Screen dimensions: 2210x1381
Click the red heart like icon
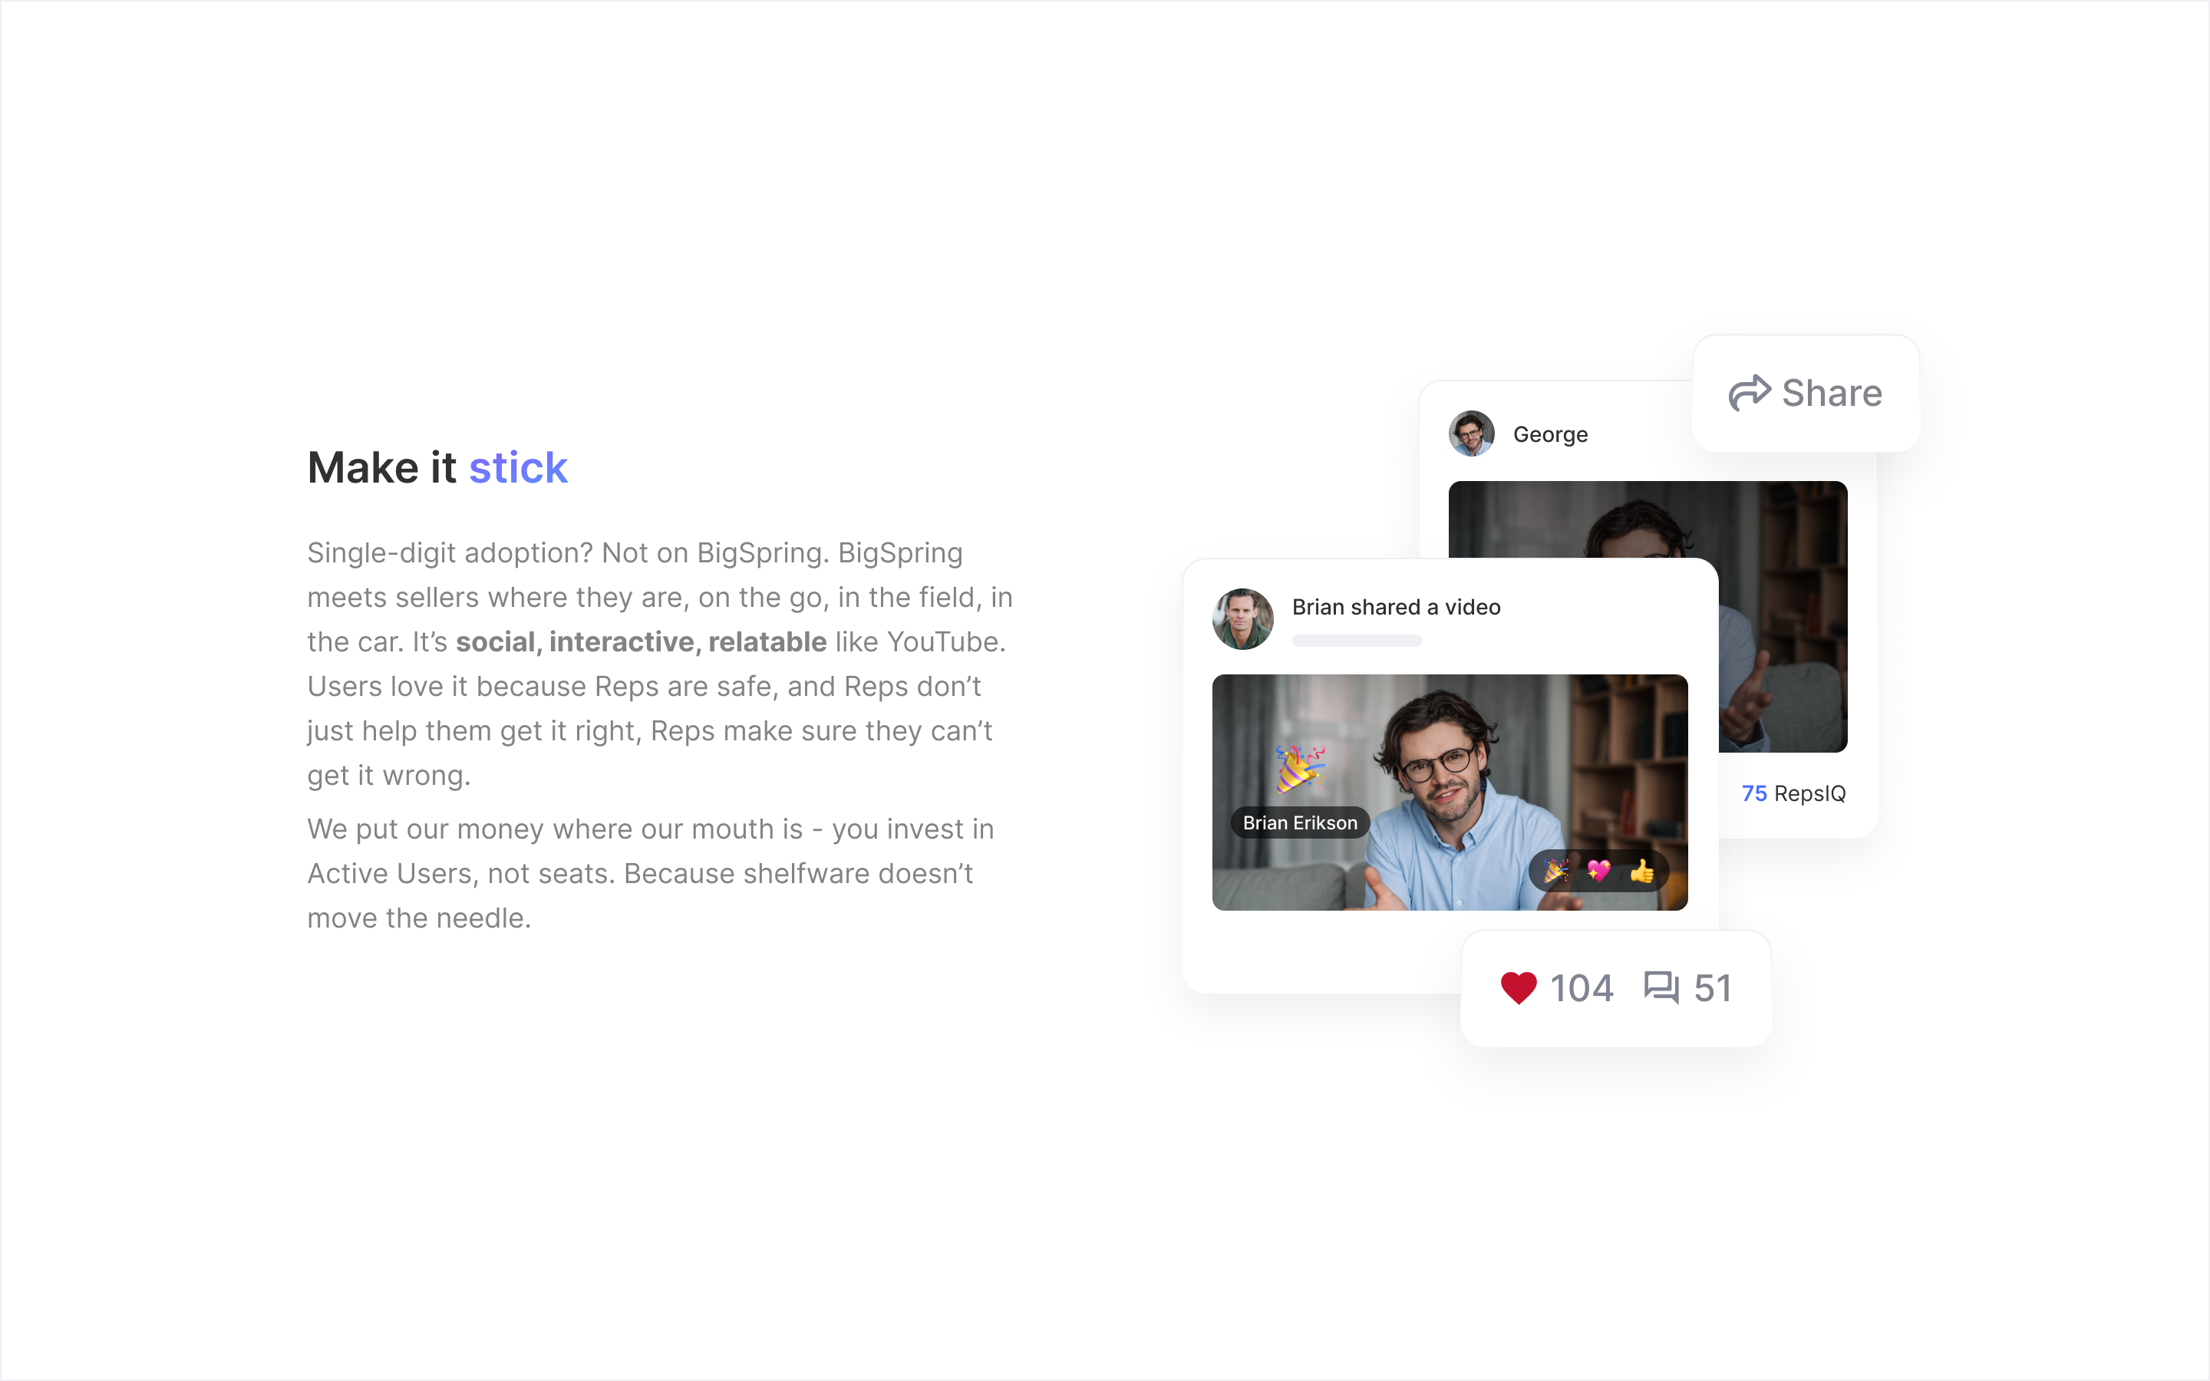coord(1518,988)
